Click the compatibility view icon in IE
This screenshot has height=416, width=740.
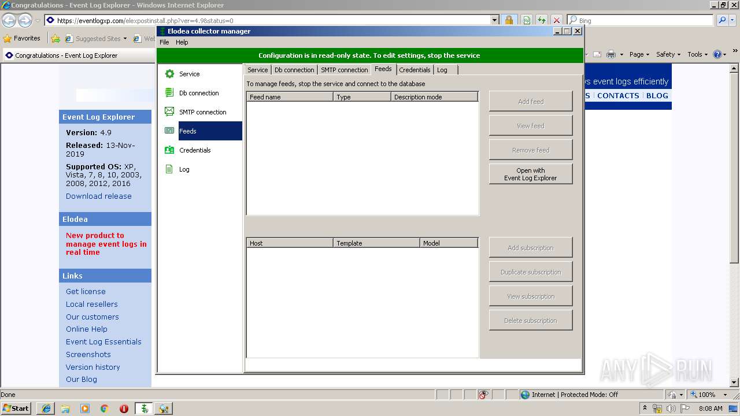527,20
